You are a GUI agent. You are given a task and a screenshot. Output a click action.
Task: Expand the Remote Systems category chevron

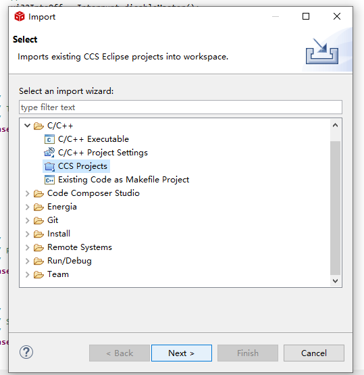pos(28,247)
